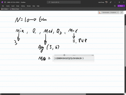Click the Search (Alt+Q) box
The height and width of the screenshot is (95, 126).
64,2
